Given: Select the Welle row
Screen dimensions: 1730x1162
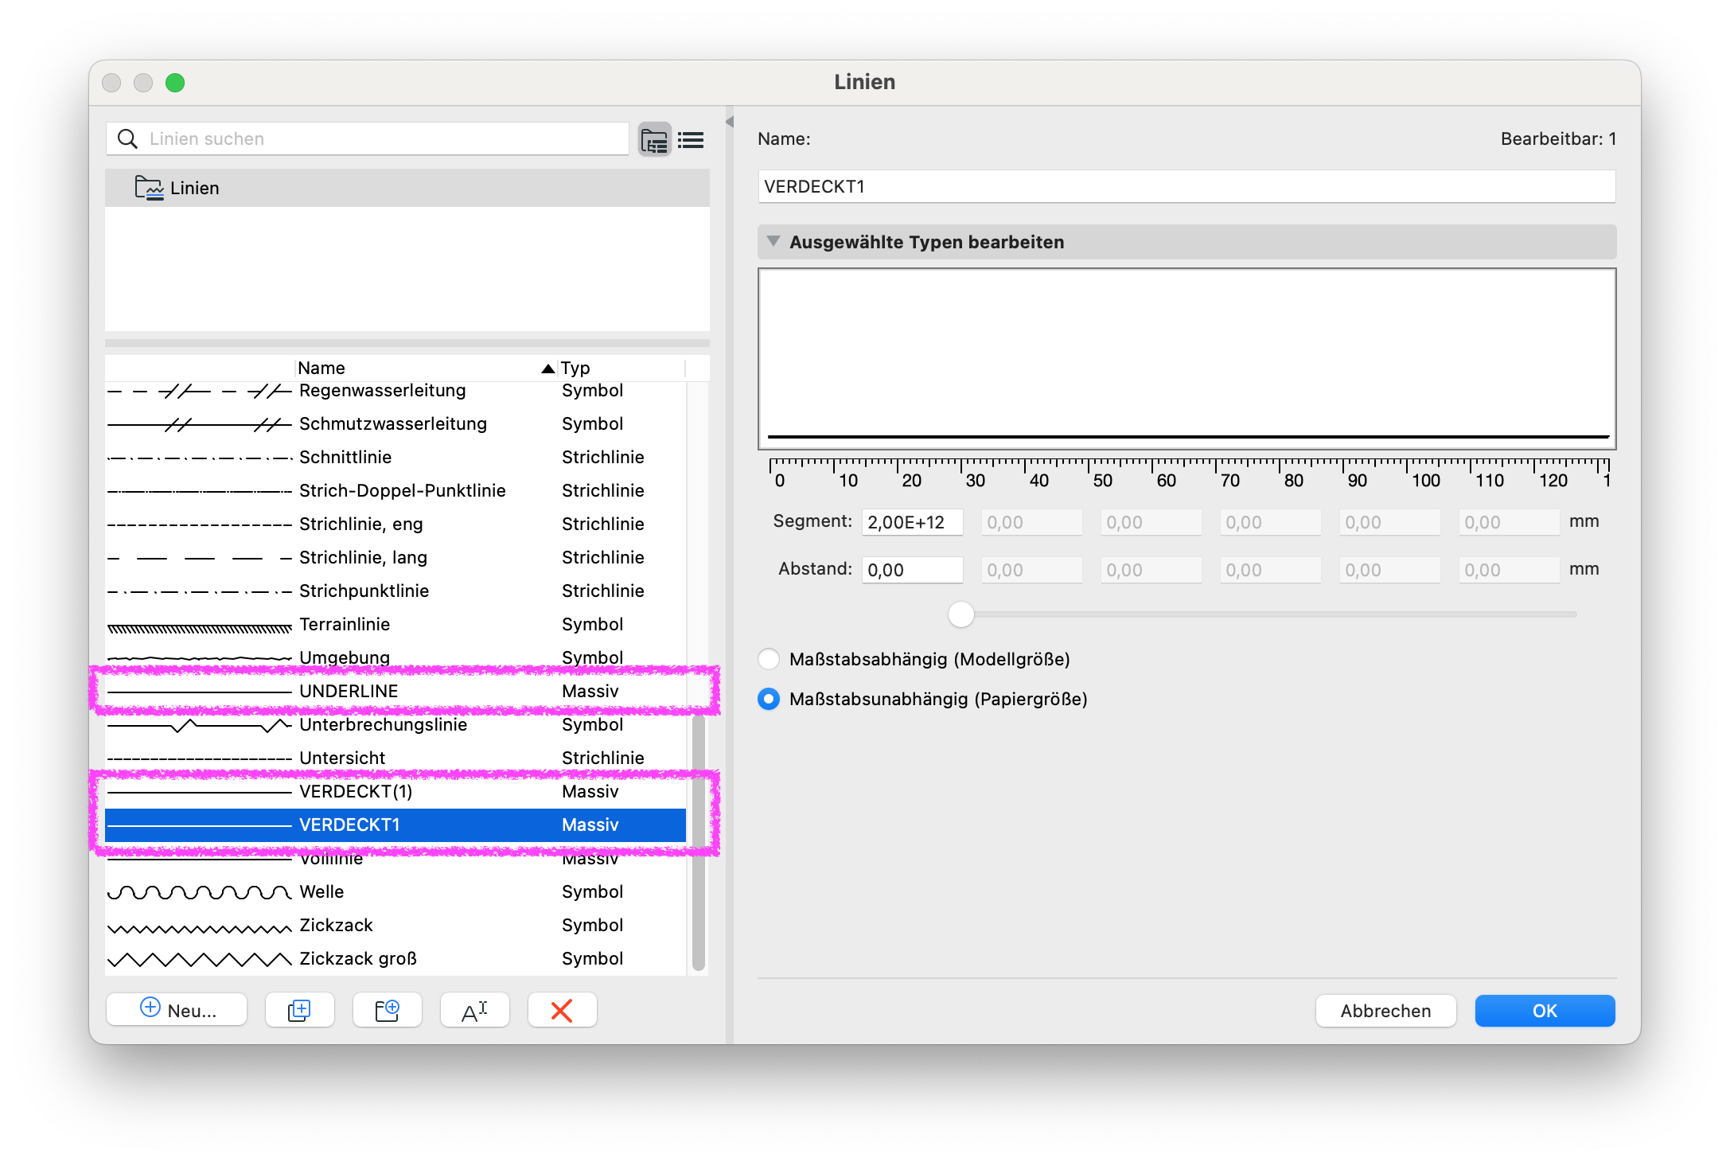Looking at the screenshot, I should (x=395, y=891).
